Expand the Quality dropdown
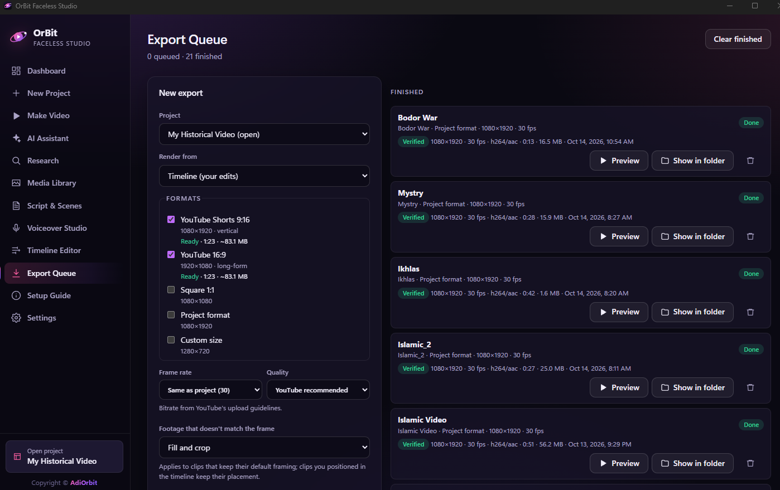The height and width of the screenshot is (490, 780). 318,390
